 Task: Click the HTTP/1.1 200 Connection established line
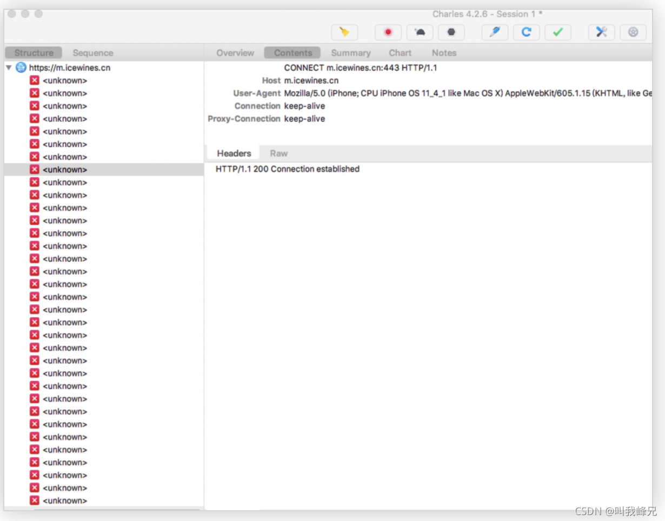tap(288, 169)
